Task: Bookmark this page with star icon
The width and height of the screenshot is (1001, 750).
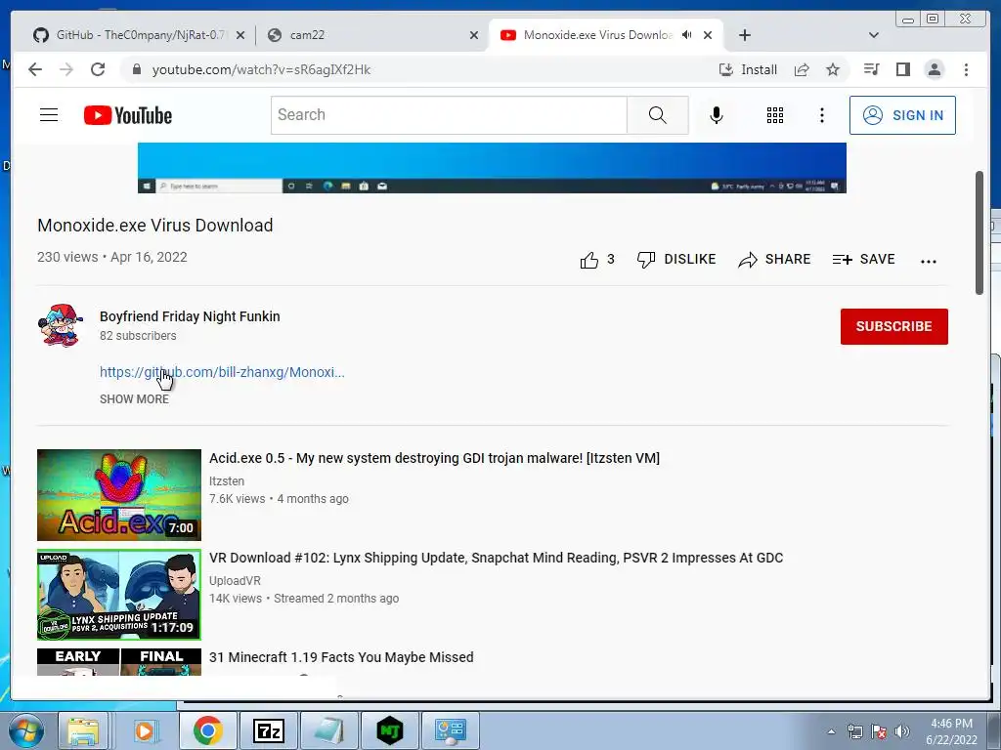Action: (x=833, y=69)
